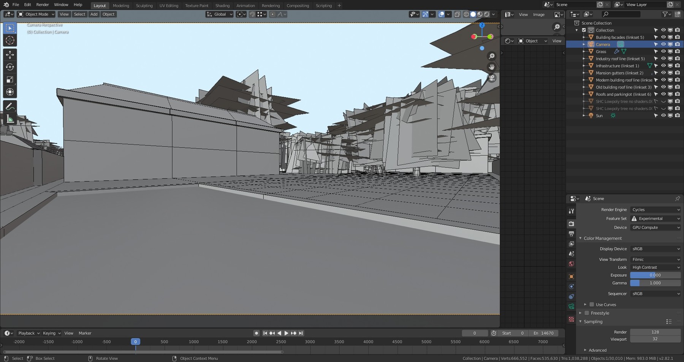Viewport: 684px width, 362px height.
Task: Pick the Measure tool
Action: tap(10, 119)
